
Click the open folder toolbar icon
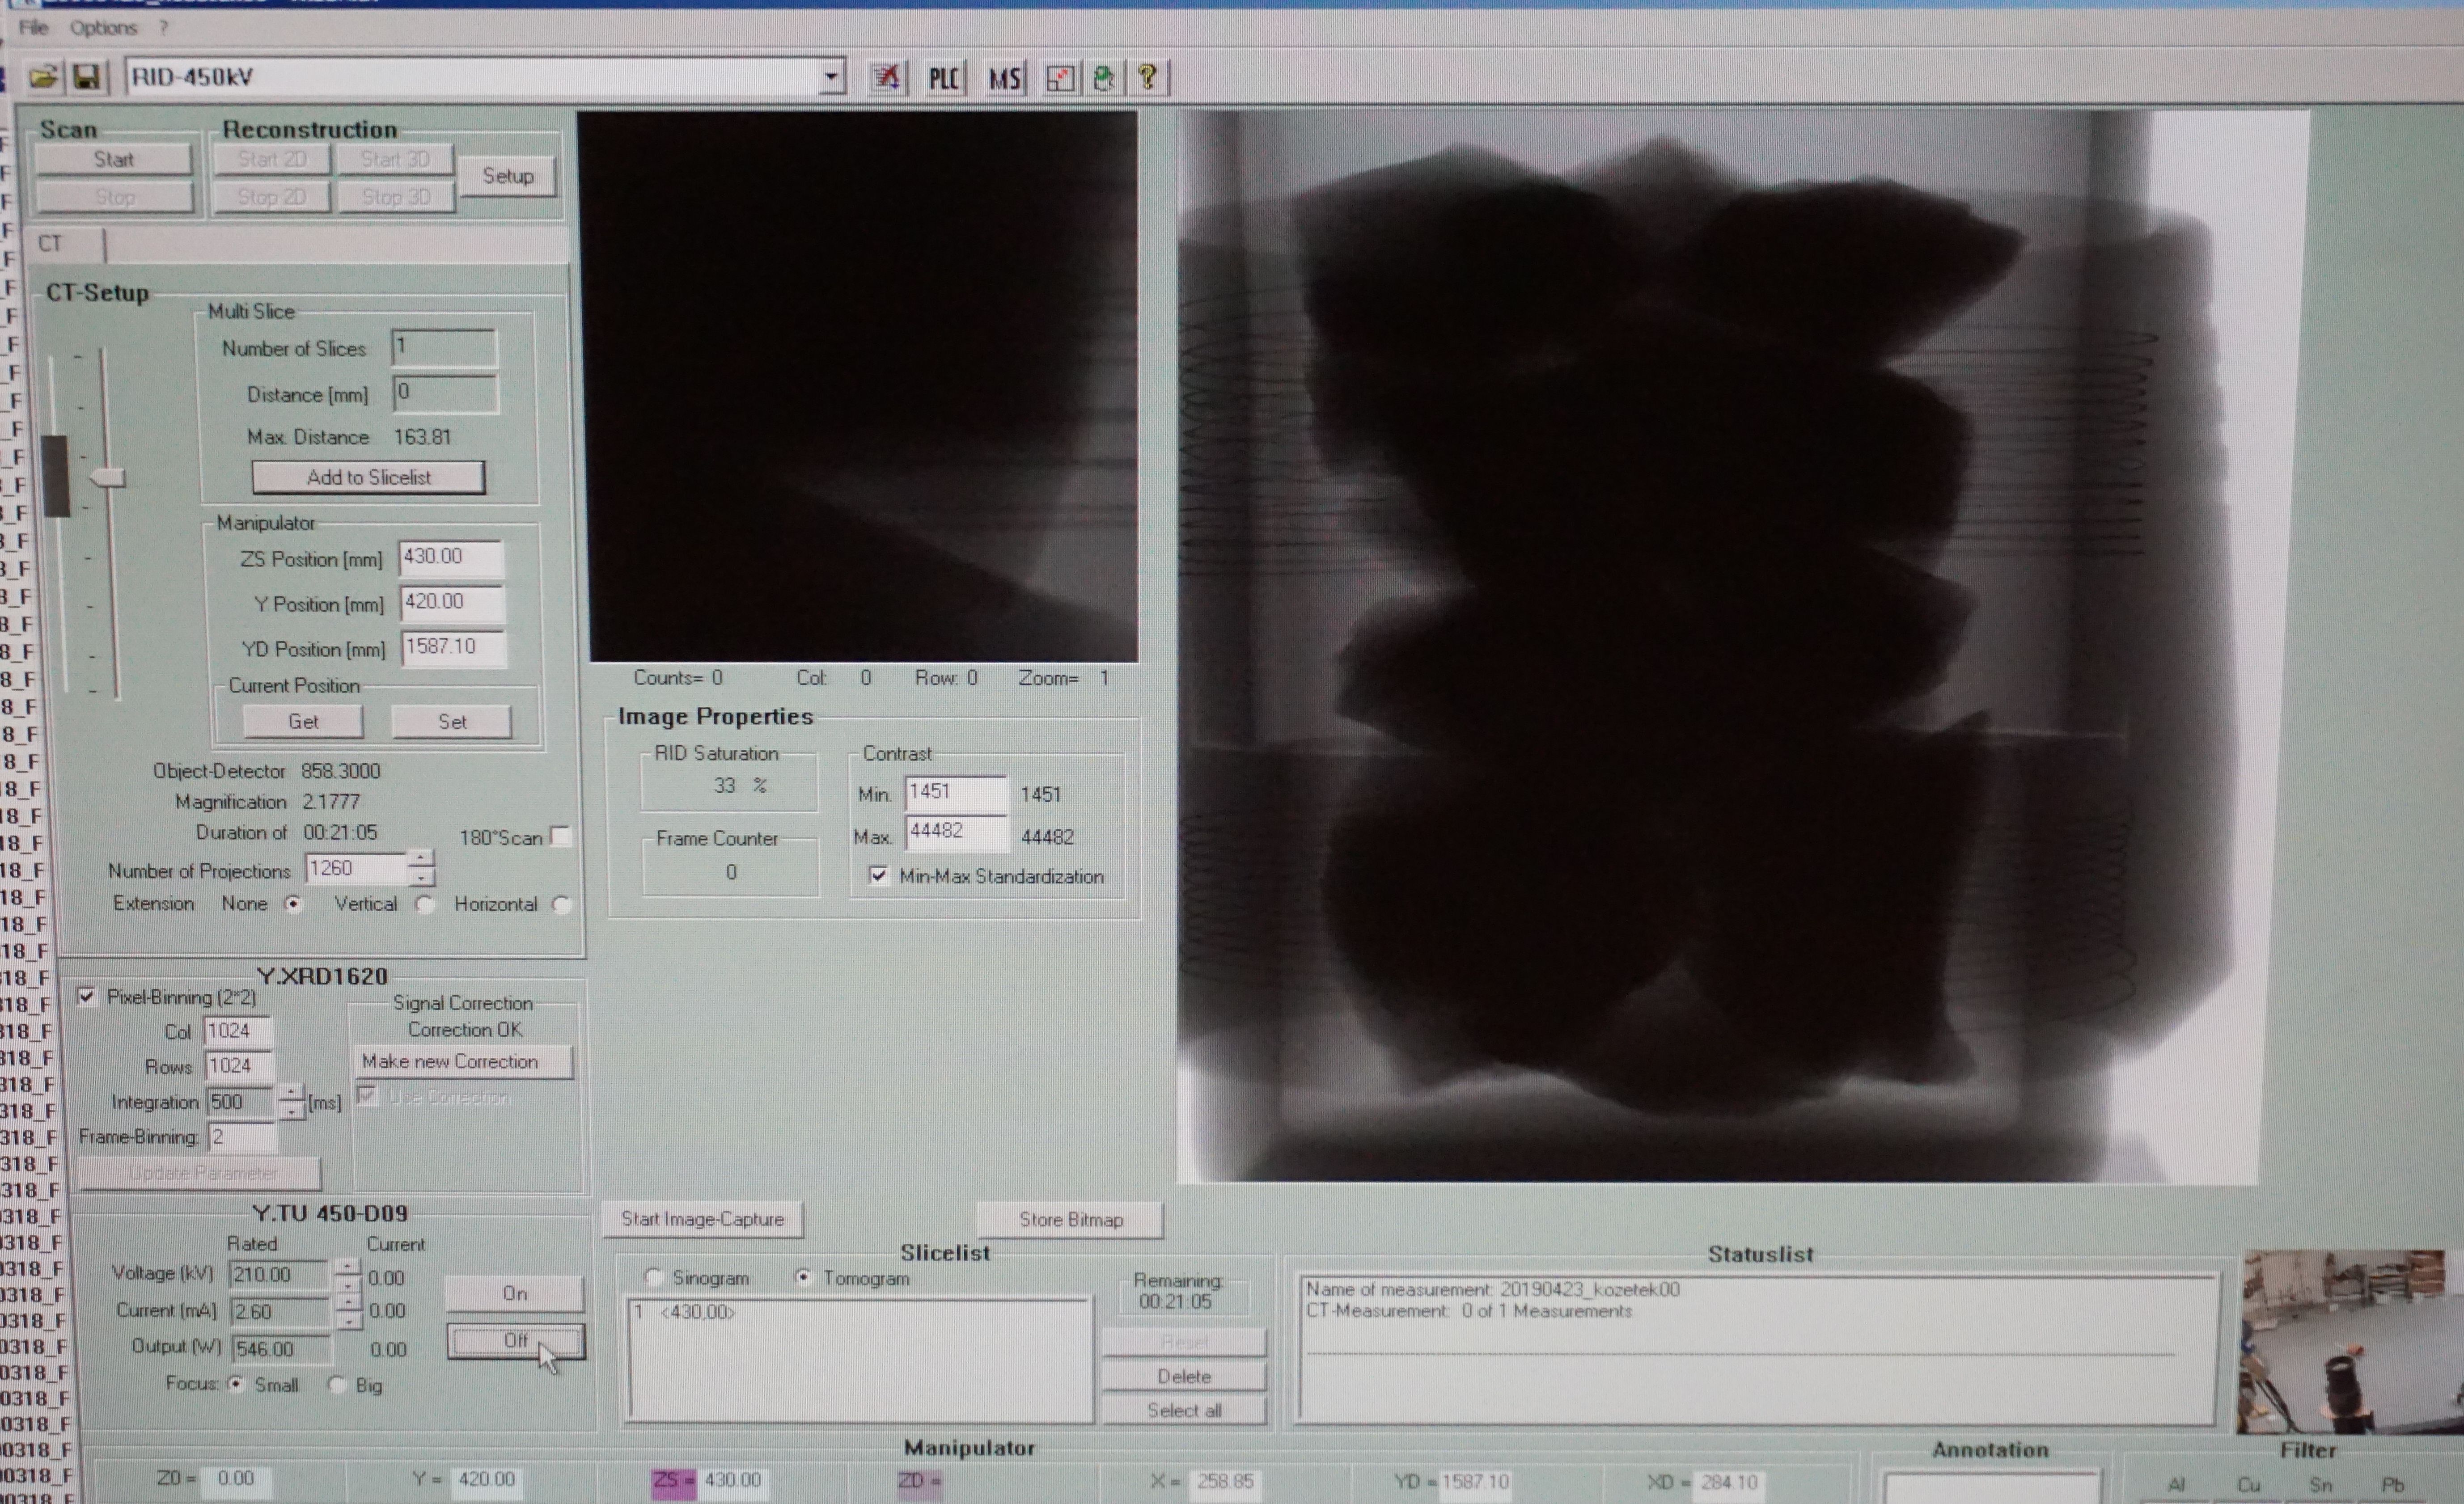(x=43, y=77)
